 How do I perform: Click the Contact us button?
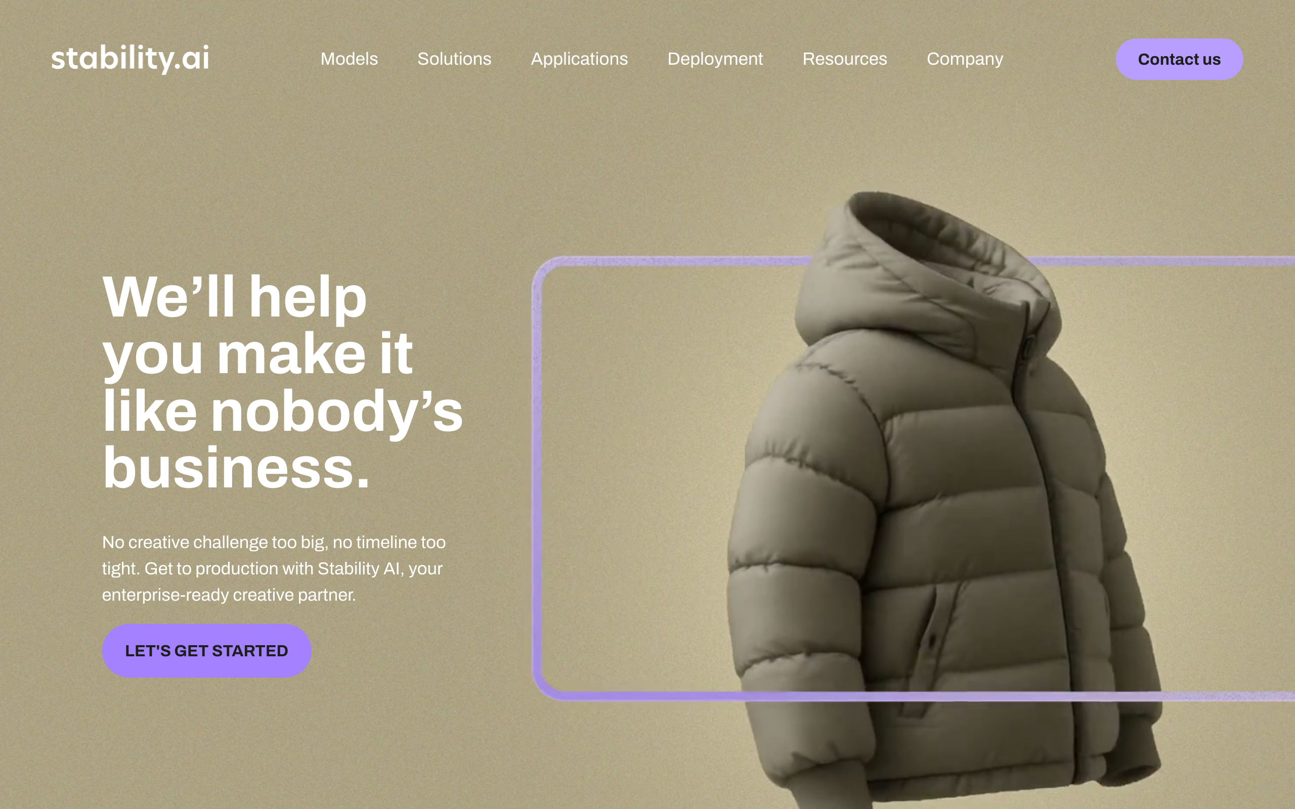pyautogui.click(x=1179, y=59)
